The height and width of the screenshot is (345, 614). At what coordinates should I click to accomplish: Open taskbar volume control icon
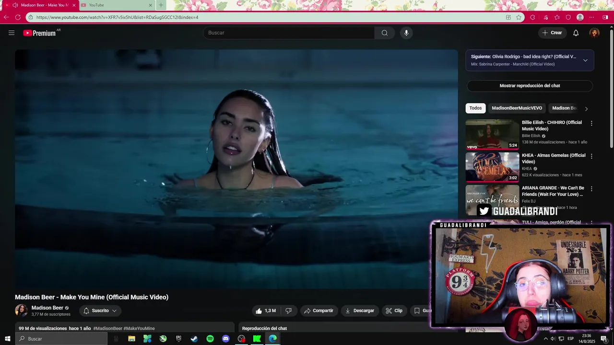coord(553,339)
